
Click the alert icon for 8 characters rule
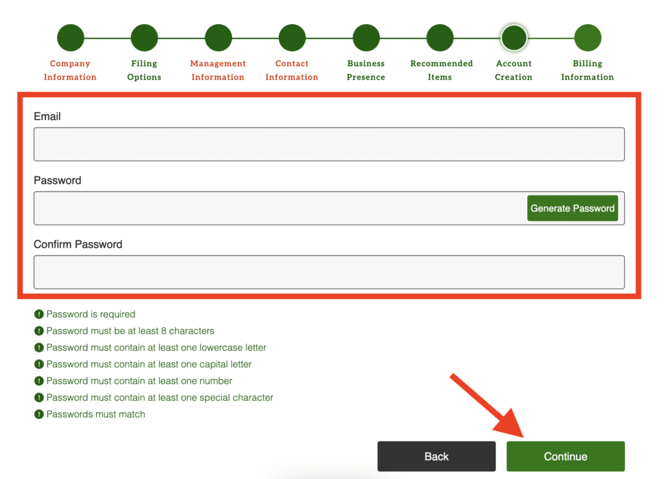(x=39, y=331)
